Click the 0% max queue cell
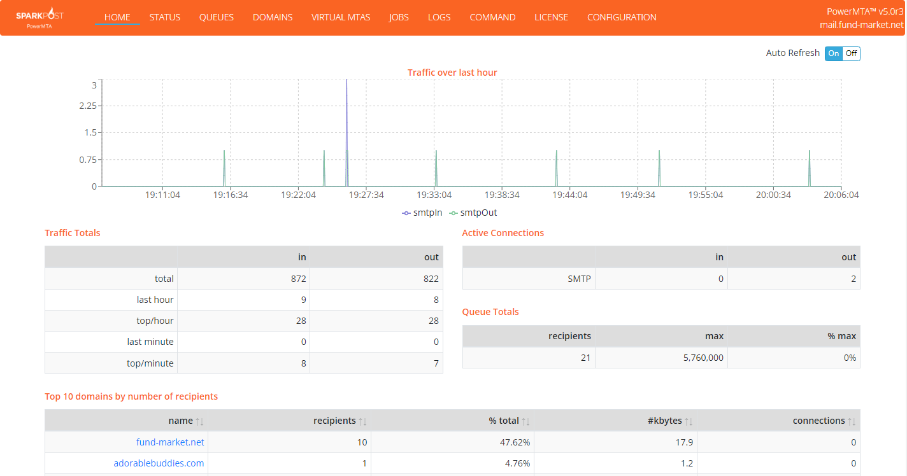Viewport: 907px width, 476px height. click(850, 358)
